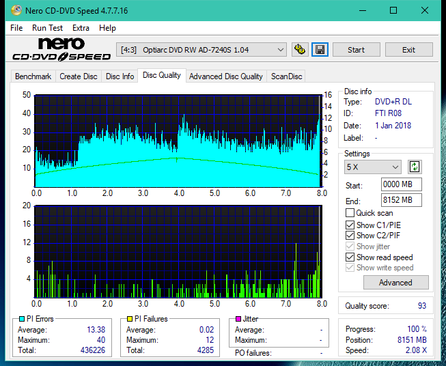
Task: Open the Run Test menu
Action: click(47, 28)
